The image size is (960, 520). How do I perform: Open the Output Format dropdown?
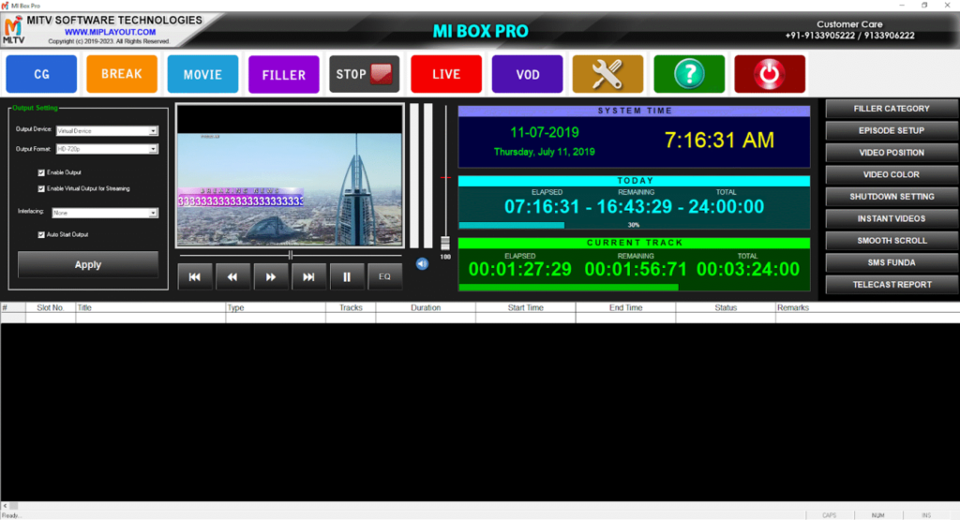154,149
